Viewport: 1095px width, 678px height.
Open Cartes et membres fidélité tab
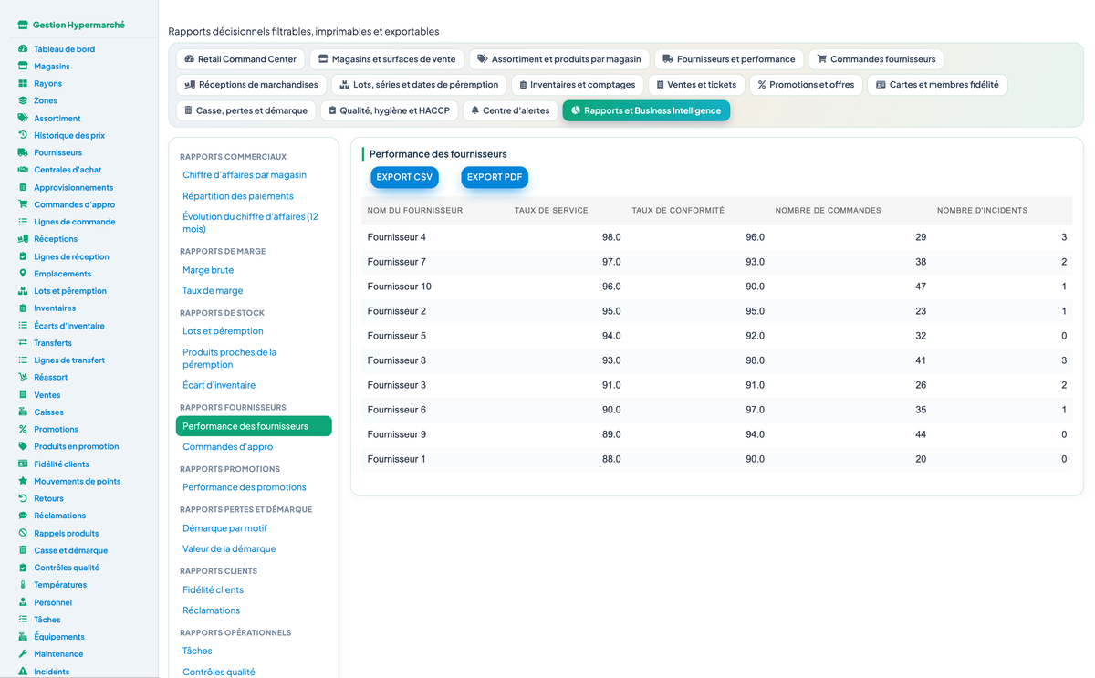pos(936,85)
